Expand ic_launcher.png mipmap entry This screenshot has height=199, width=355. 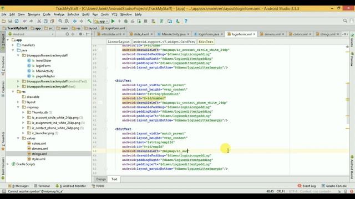pyautogui.click(x=23, y=133)
